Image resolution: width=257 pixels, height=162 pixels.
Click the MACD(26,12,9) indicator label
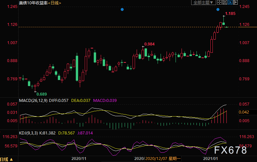33,101
